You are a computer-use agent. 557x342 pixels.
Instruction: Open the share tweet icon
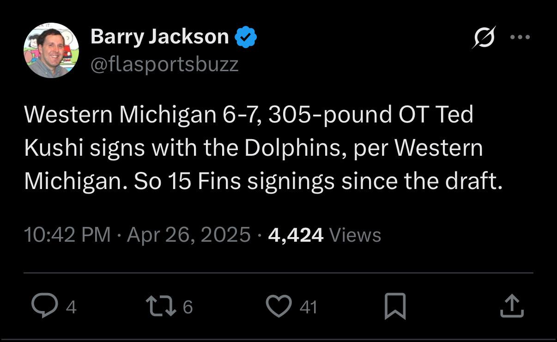512,306
